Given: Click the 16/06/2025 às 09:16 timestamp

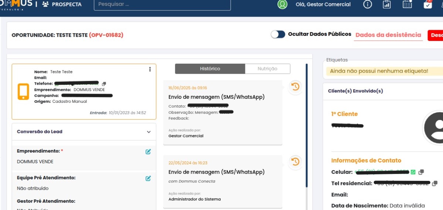Looking at the screenshot, I should click(x=188, y=88).
